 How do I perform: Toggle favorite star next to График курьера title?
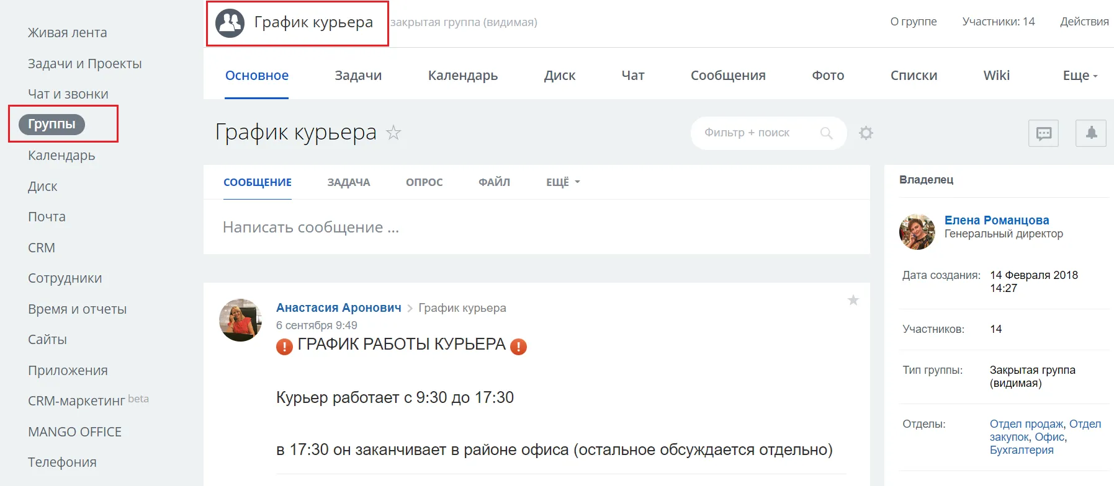click(x=394, y=133)
